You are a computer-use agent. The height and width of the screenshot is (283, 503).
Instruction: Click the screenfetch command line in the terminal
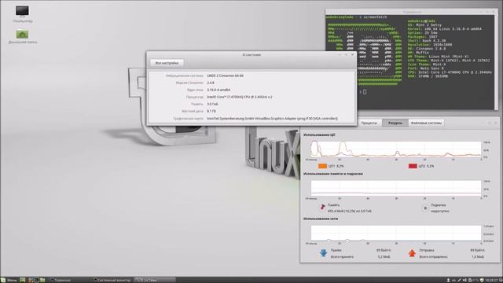click(x=357, y=17)
